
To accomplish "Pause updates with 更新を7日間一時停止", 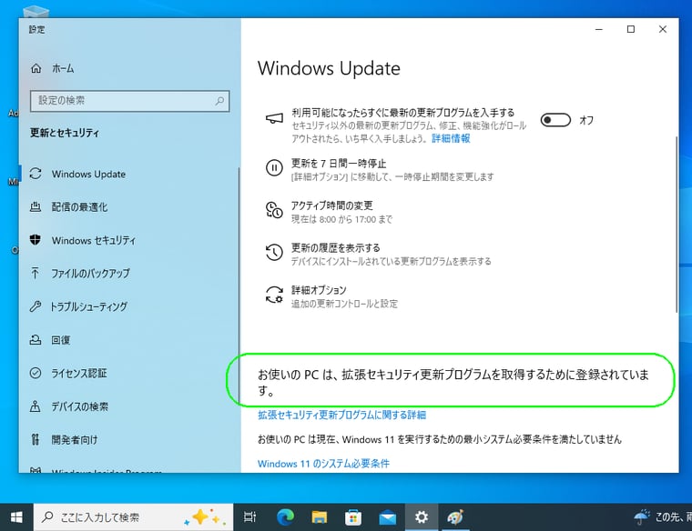I will (x=339, y=164).
